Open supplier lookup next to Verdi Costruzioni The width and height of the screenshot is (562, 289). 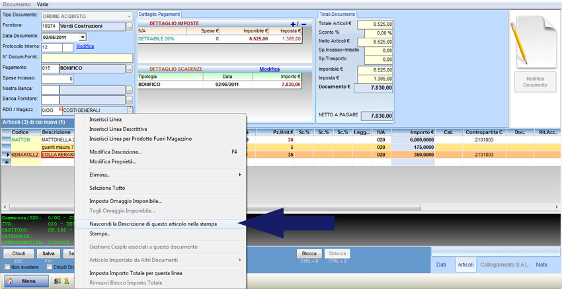[130, 26]
